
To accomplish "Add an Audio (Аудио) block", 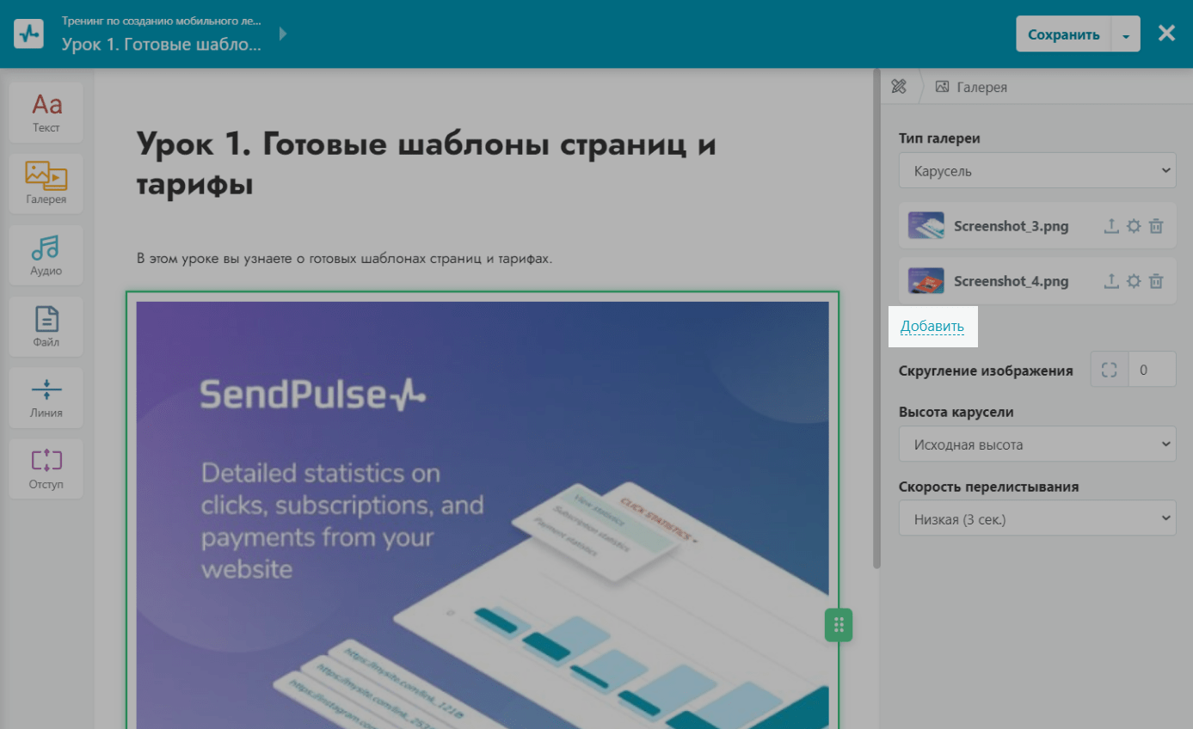I will 46,255.
